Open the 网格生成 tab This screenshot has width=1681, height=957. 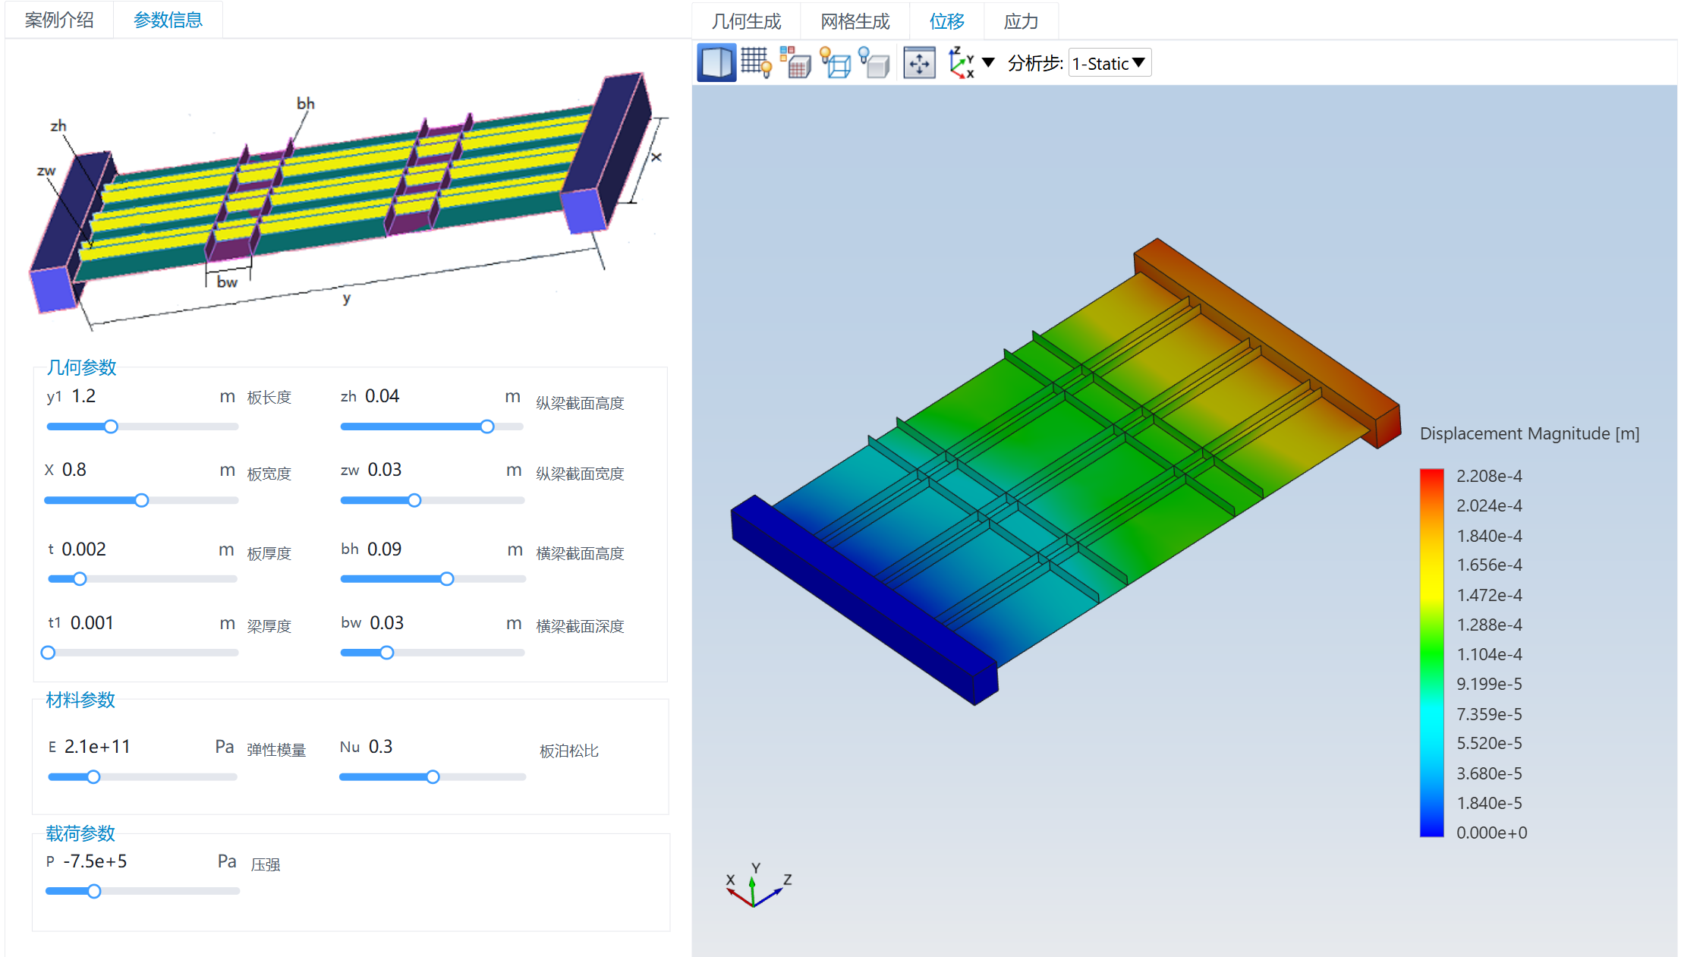click(x=855, y=21)
